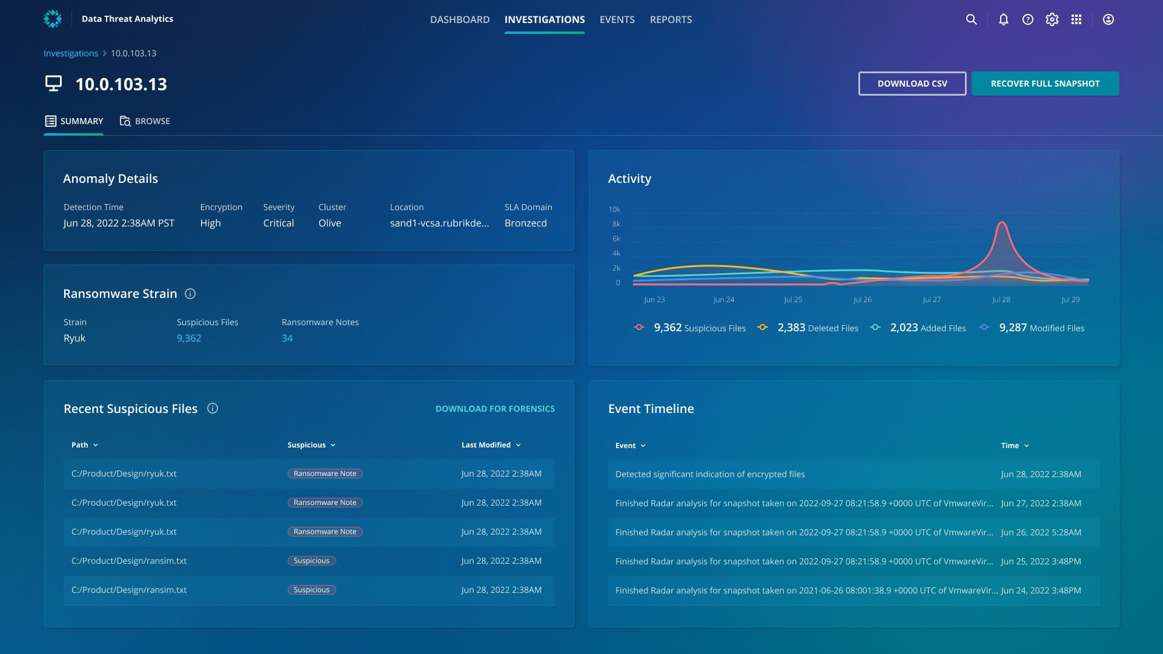Image resolution: width=1163 pixels, height=654 pixels.
Task: Expand the Suspicious column sort chevron
Action: click(x=333, y=445)
